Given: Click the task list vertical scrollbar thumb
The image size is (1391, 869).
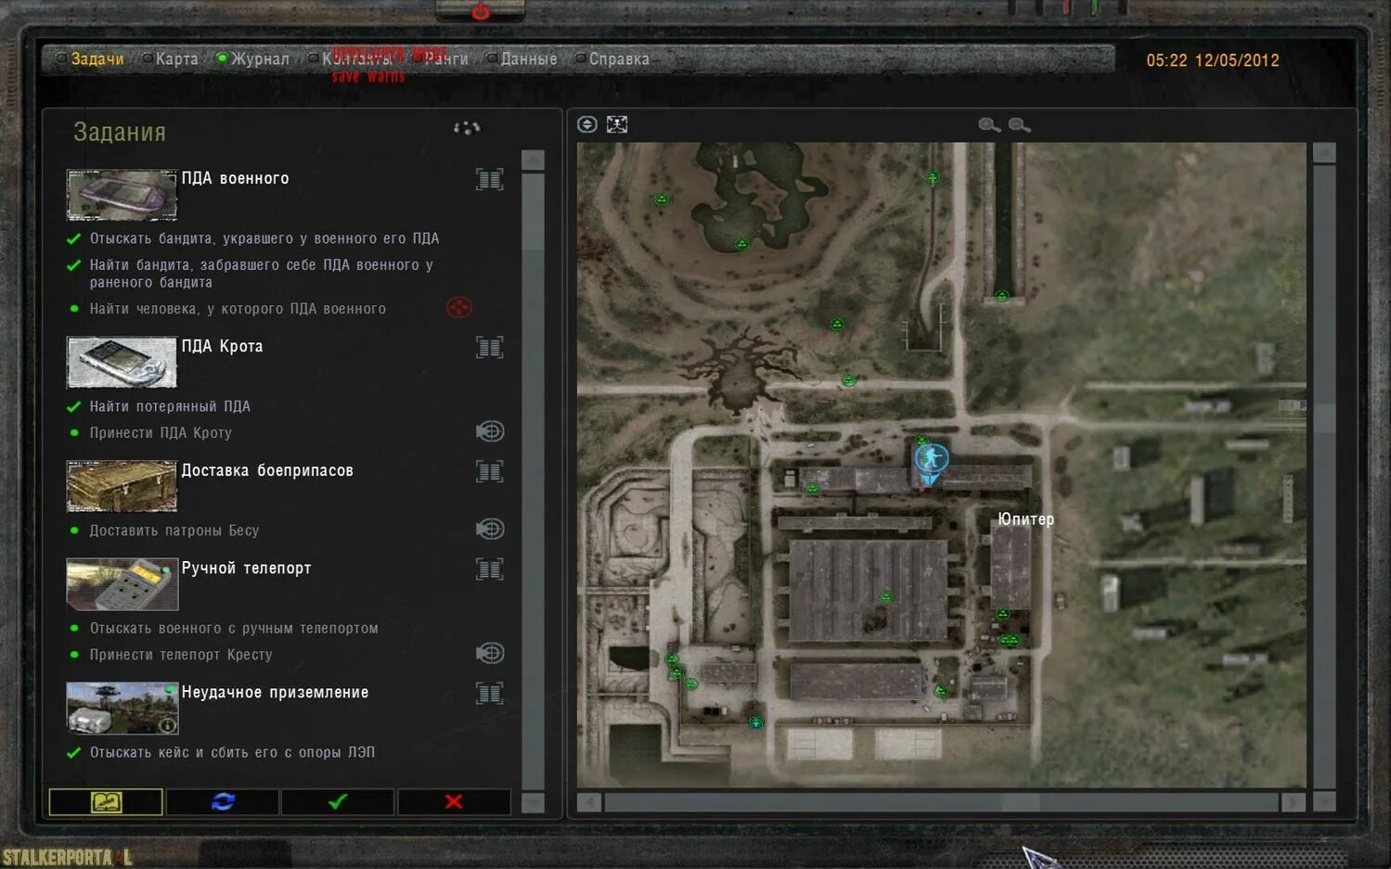Looking at the screenshot, I should tap(533, 210).
